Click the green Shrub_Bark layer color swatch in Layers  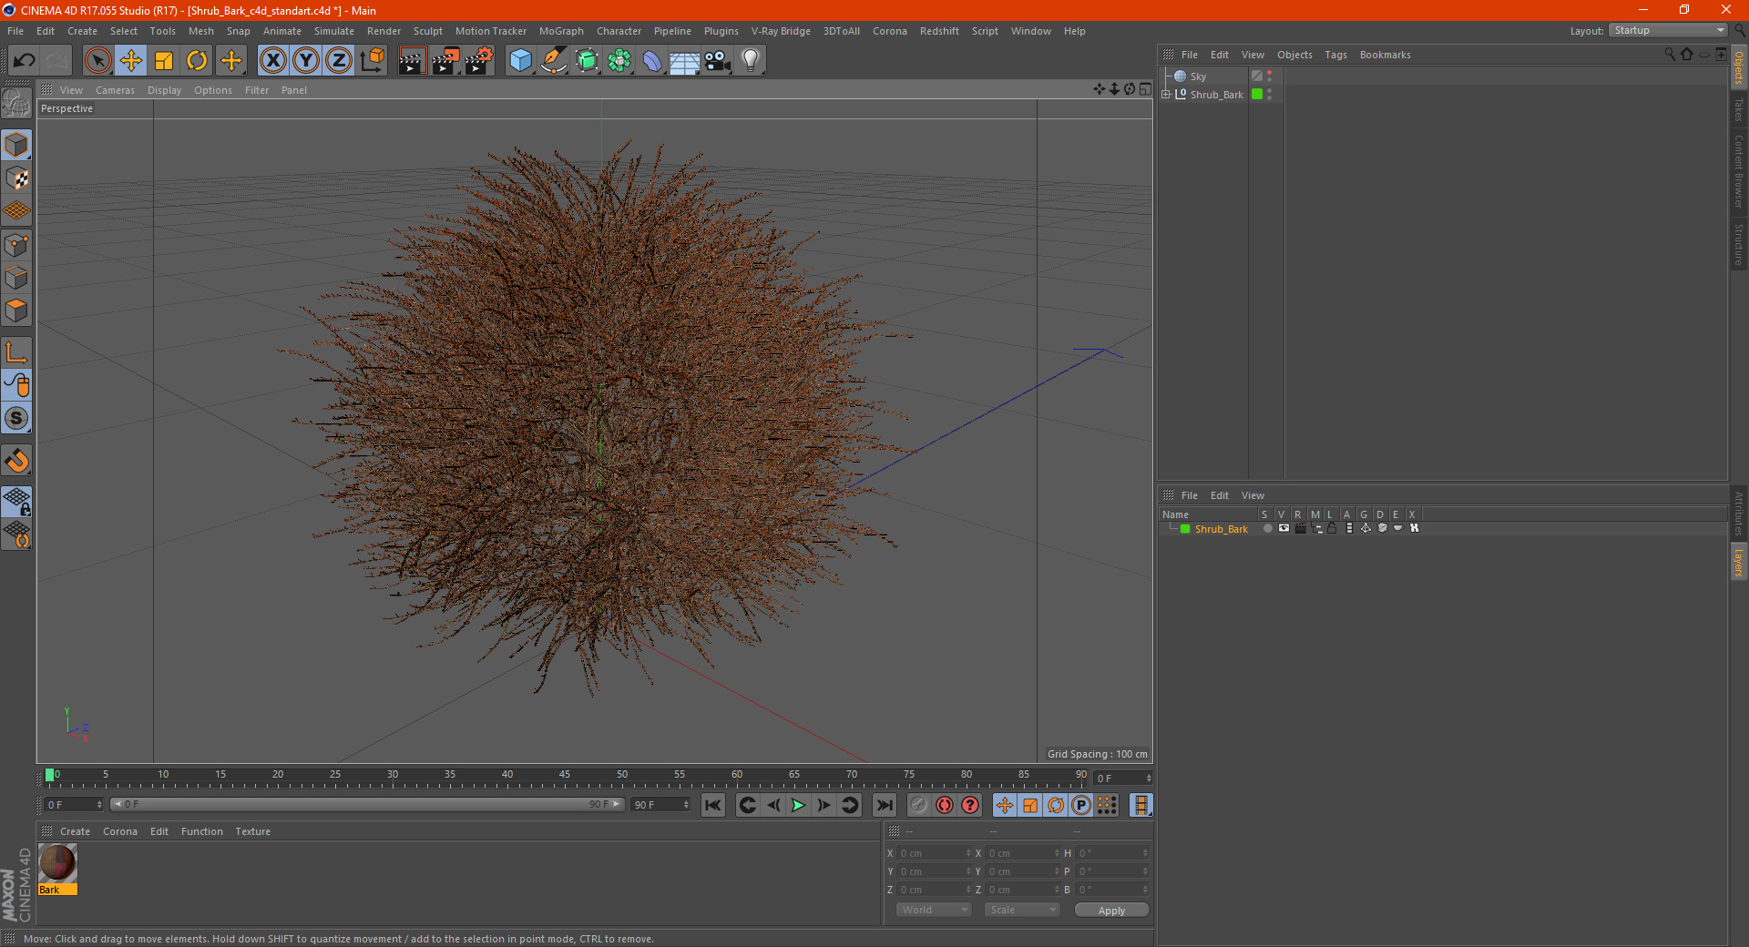[1185, 528]
